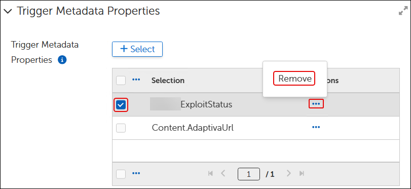Toggle the footer select-all checkbox
Screen dimensions: 411x189
pos(121,174)
